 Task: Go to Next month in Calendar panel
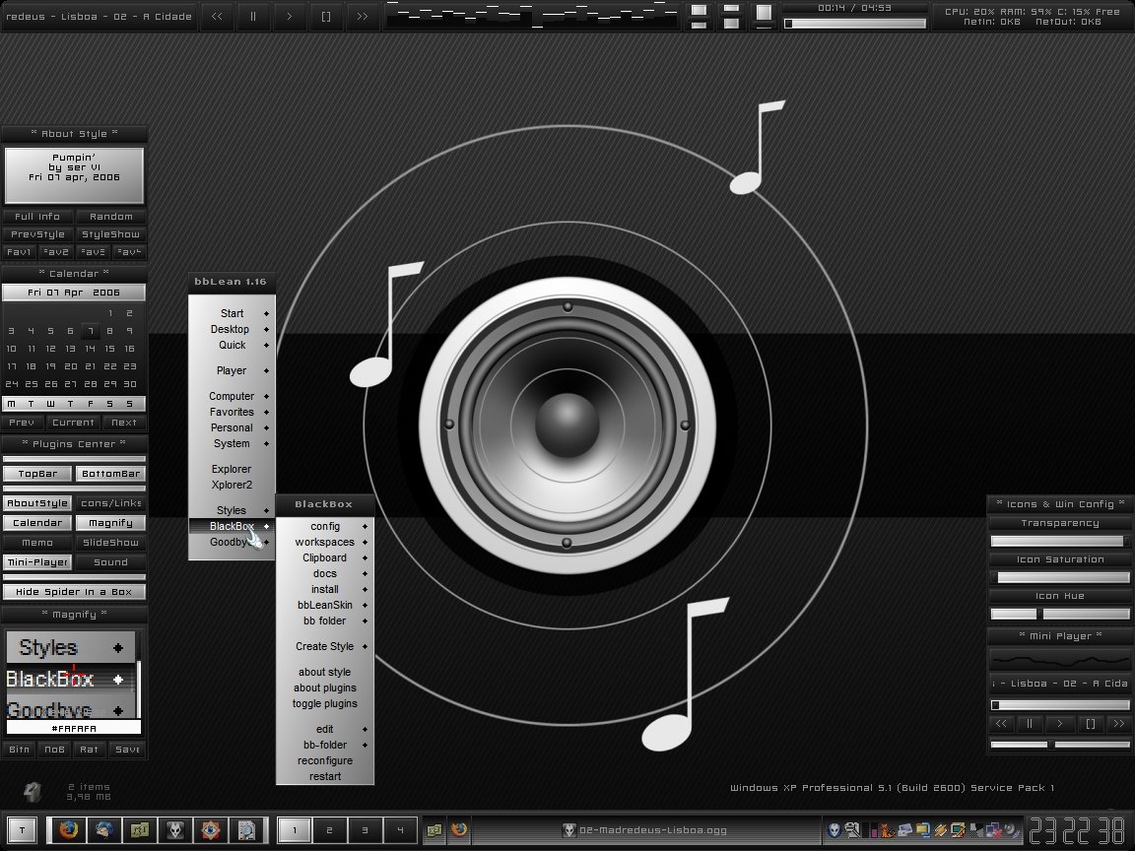[124, 423]
